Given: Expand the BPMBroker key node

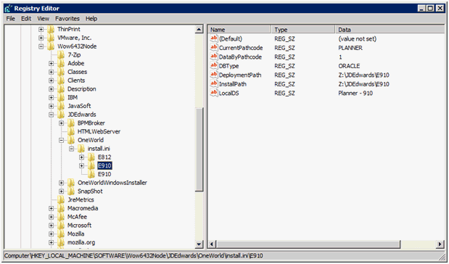Looking at the screenshot, I should pyautogui.click(x=61, y=123).
